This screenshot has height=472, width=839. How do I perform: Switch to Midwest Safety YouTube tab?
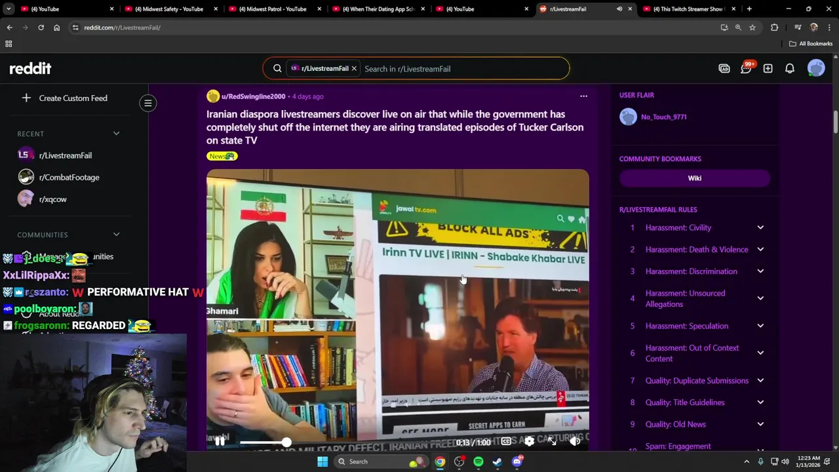(x=168, y=9)
